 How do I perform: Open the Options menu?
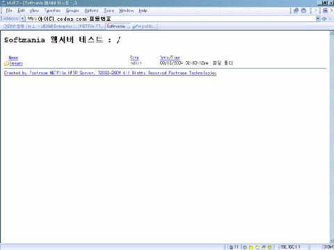[91, 10]
